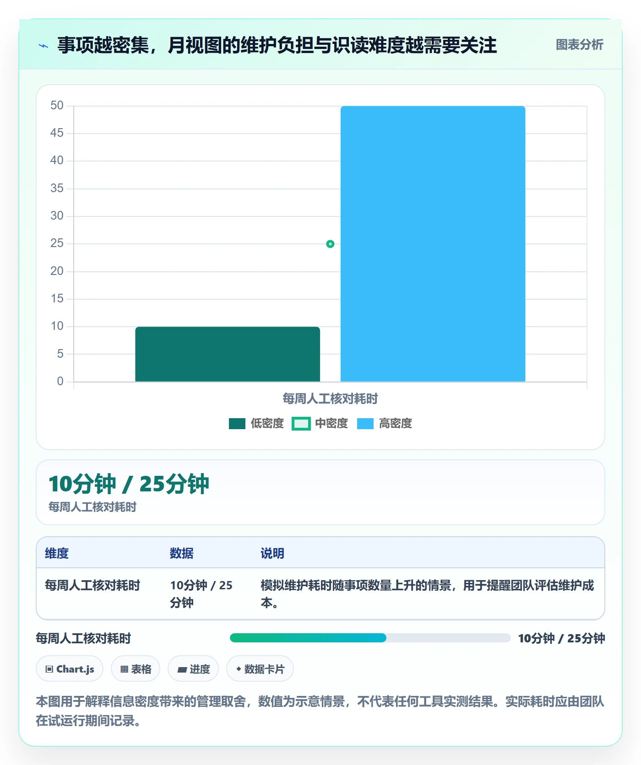Click the 每周人工核对耗时 caption in the data card
Screen dimensions: 641x765
tap(92, 507)
